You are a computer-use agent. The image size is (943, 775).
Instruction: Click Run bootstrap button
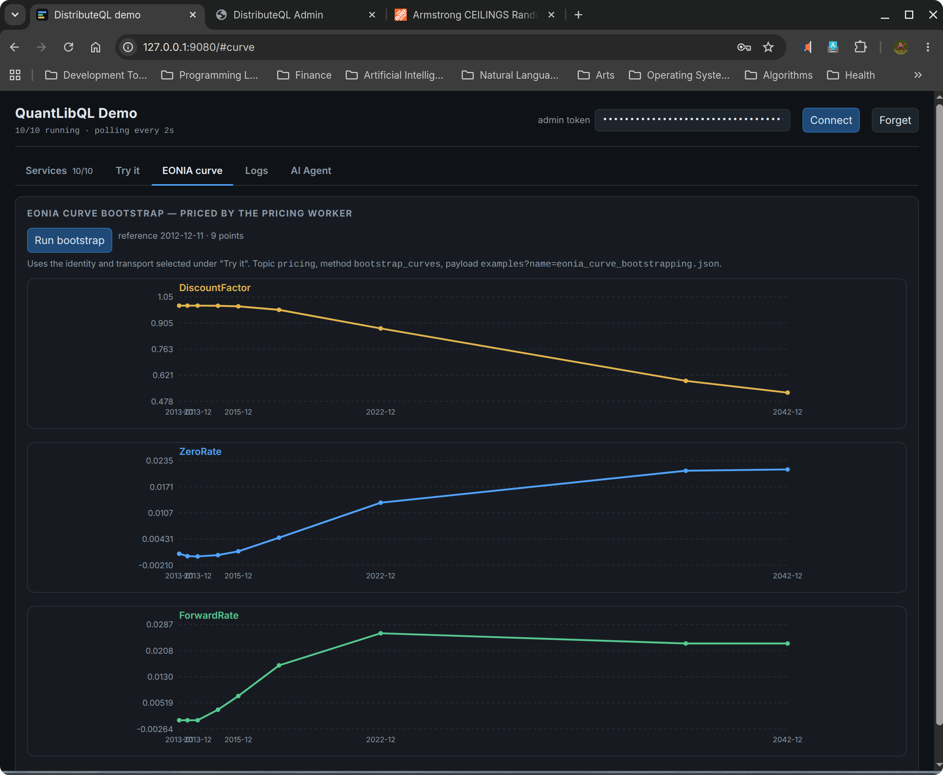click(70, 240)
